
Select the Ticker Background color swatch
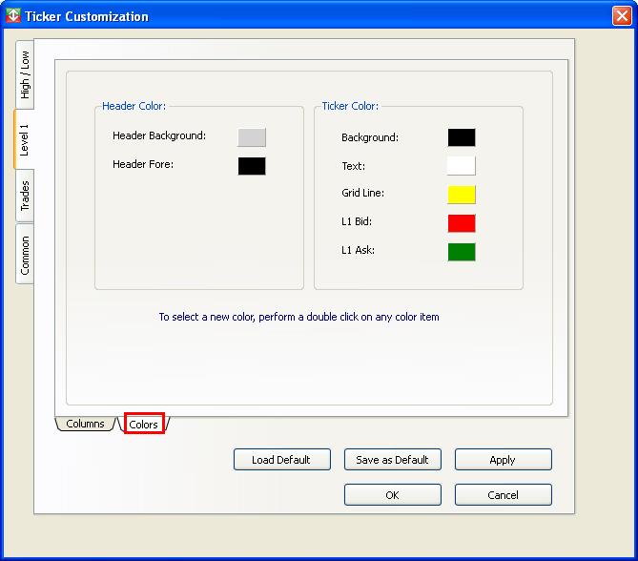462,137
